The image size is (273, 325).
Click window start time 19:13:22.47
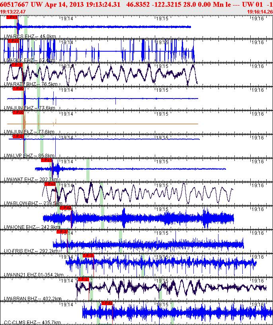pyautogui.click(x=13, y=12)
